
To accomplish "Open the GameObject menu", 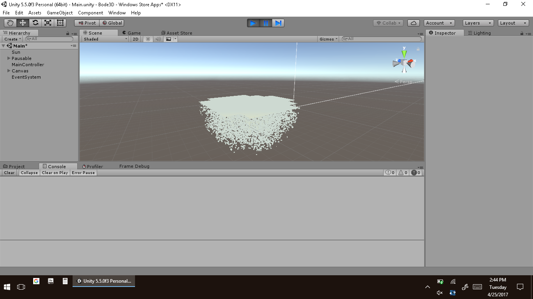I will click(x=59, y=13).
